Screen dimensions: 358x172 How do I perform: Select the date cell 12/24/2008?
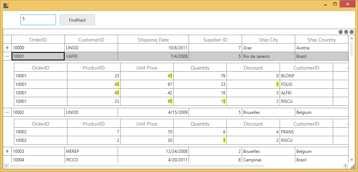pos(153,151)
